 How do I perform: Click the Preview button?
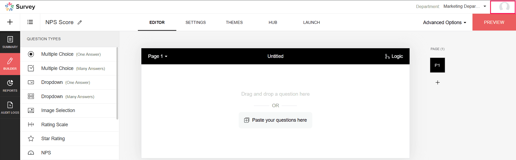coord(494,22)
